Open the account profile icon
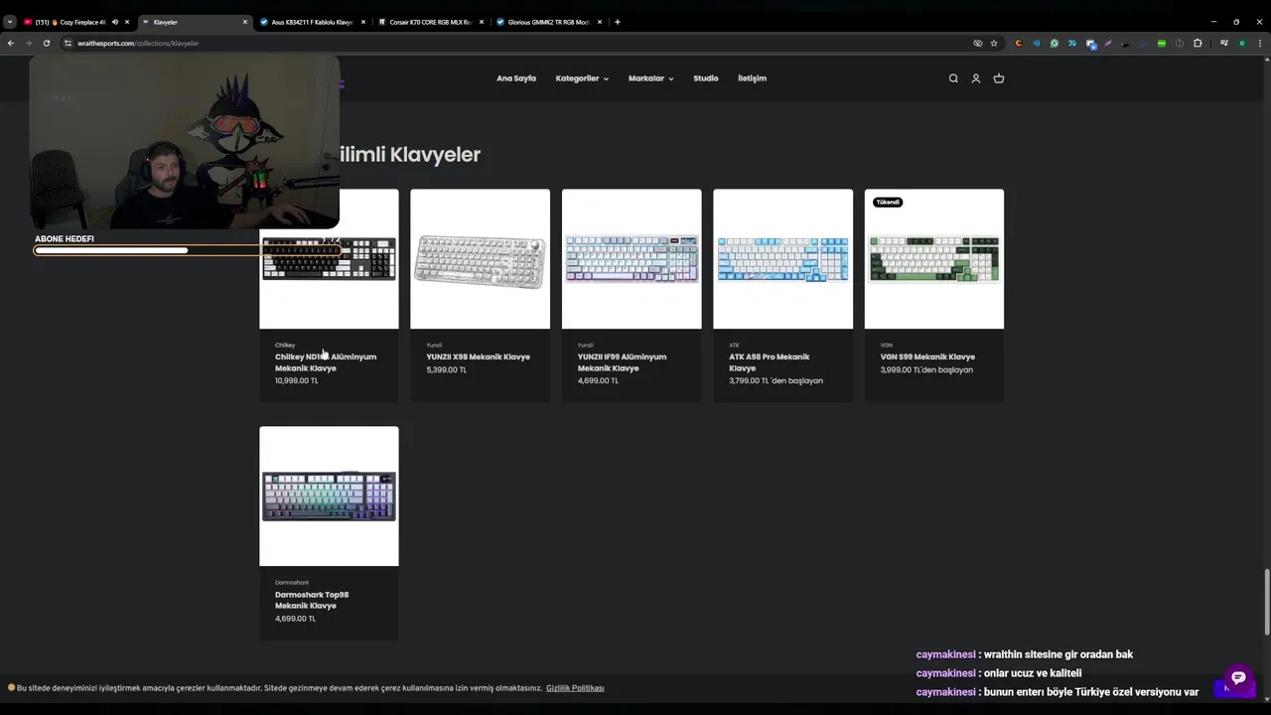1271x715 pixels. coord(976,78)
